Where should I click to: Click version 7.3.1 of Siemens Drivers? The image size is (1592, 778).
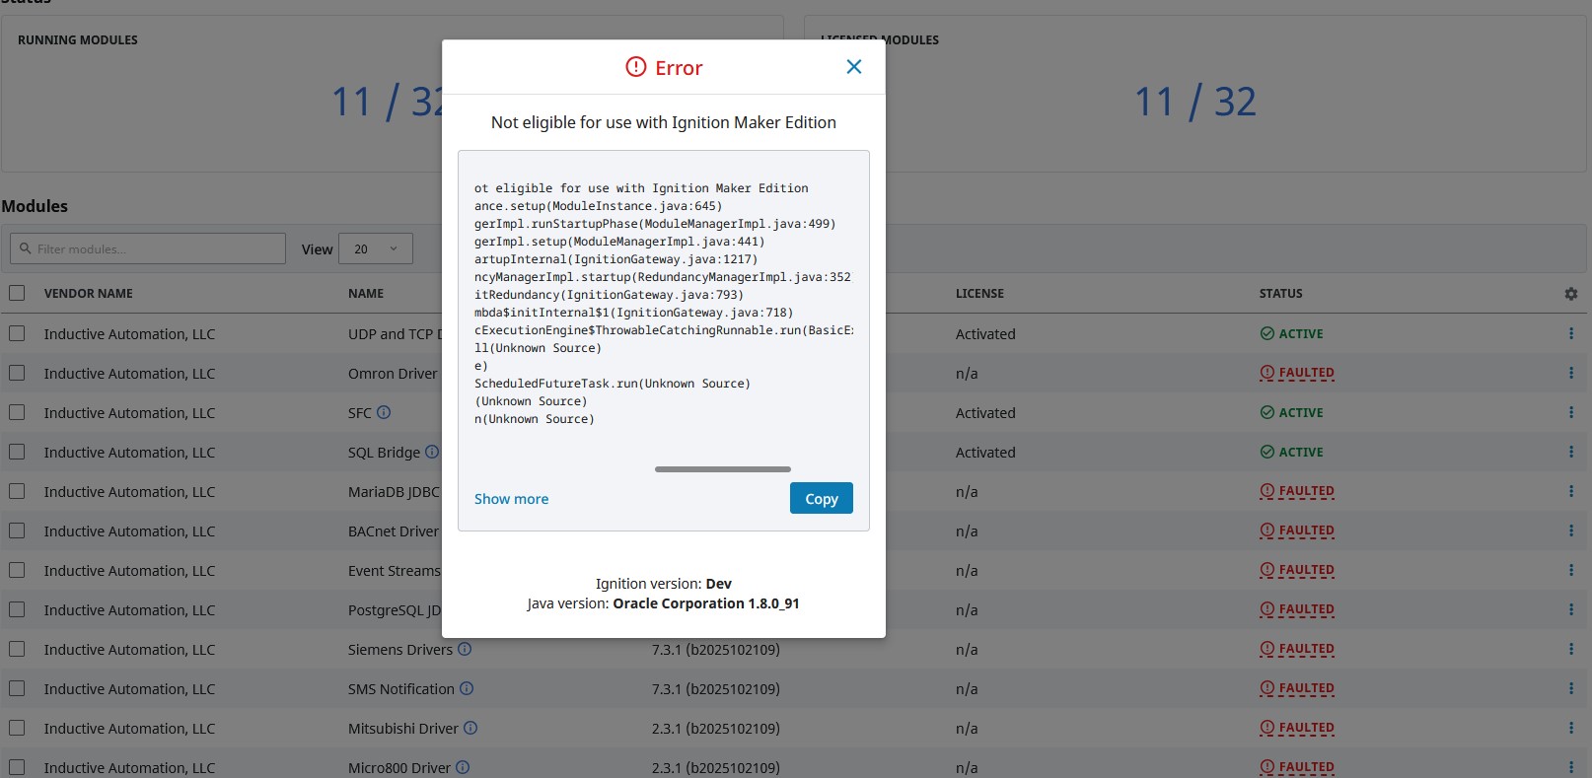point(715,650)
